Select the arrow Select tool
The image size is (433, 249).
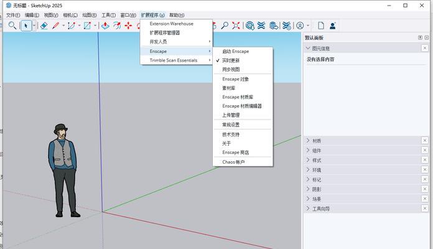(x=26, y=26)
